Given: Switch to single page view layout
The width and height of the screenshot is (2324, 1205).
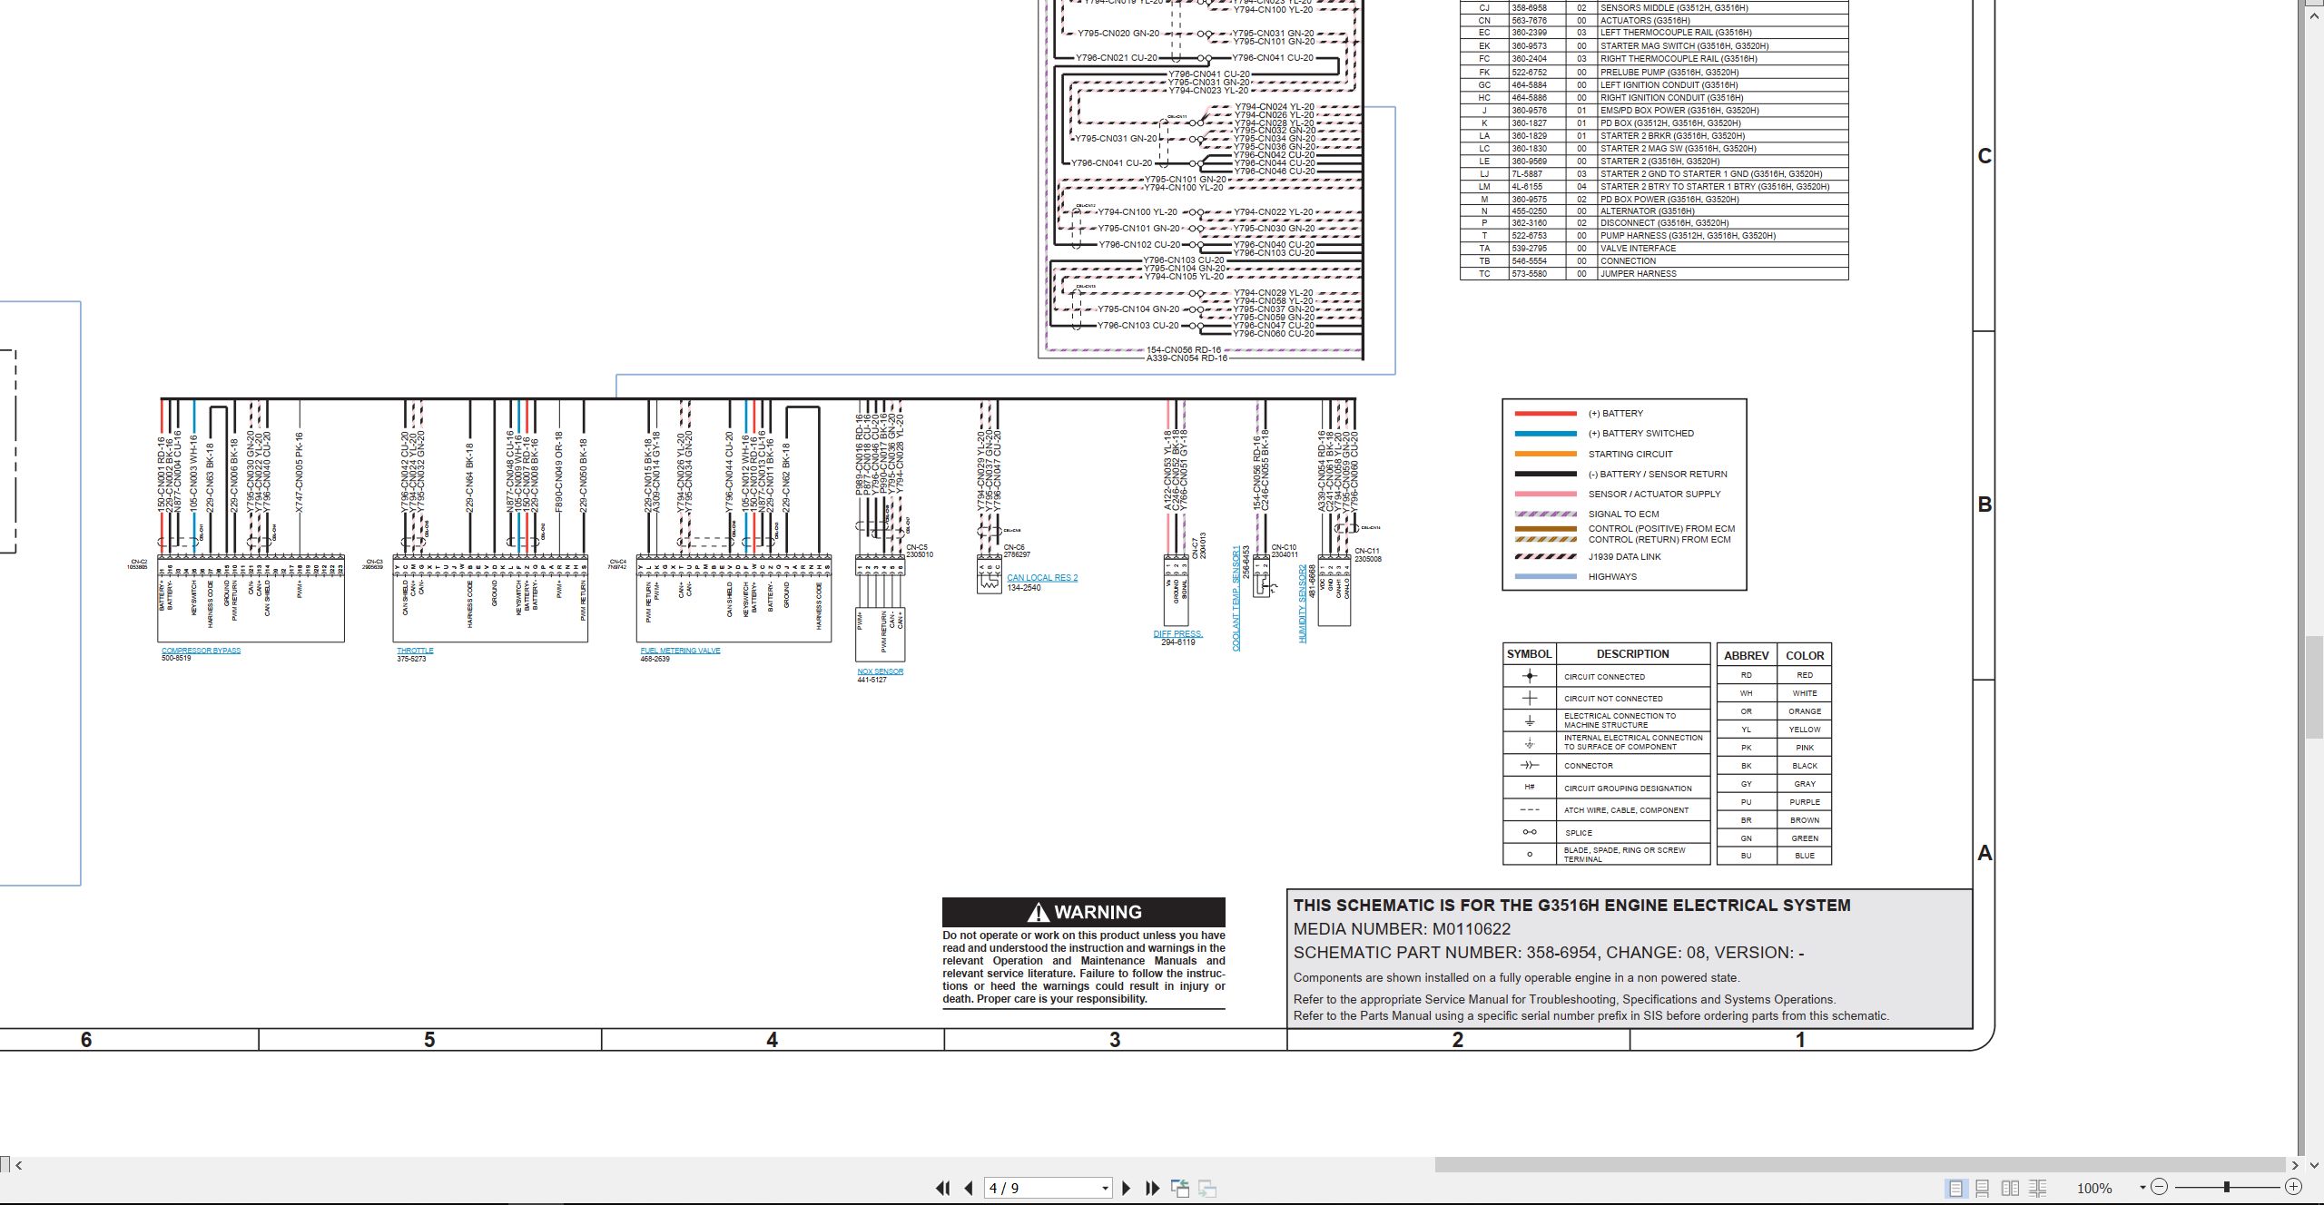Looking at the screenshot, I should [1955, 1188].
